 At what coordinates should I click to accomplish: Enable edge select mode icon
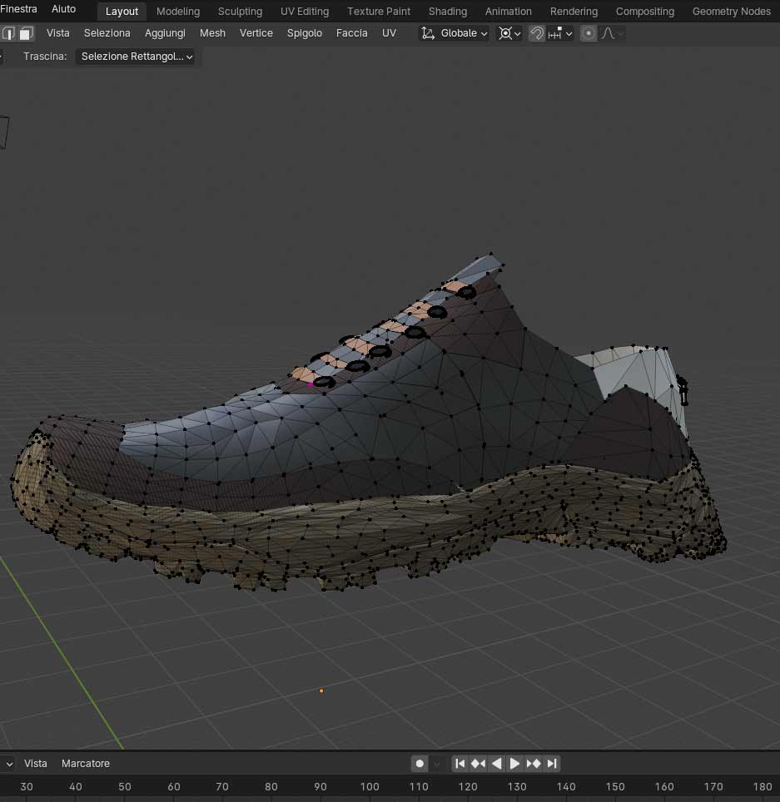click(x=9, y=33)
